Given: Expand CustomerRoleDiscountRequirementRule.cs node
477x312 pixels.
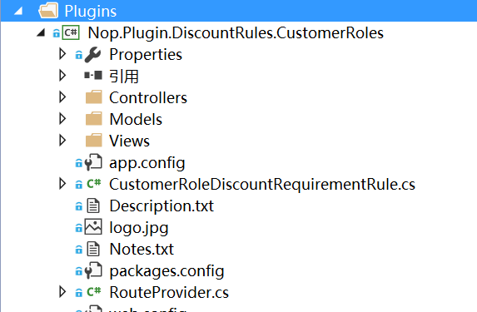Looking at the screenshot, I should [x=62, y=184].
